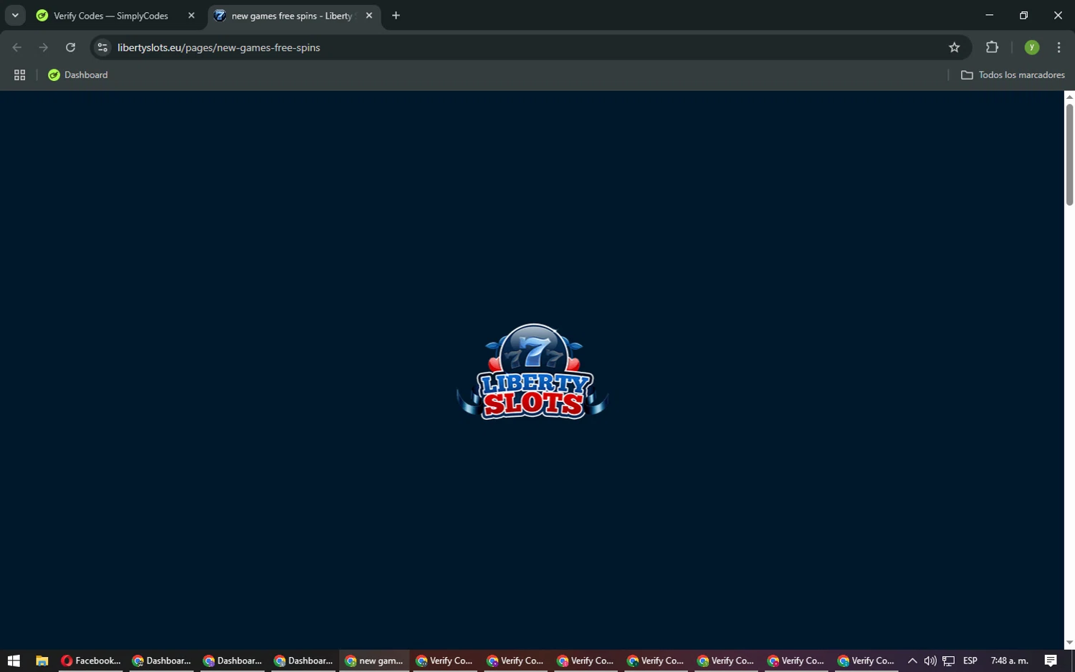This screenshot has height=672, width=1075.
Task: View site information icon in address bar
Action: coord(102,47)
